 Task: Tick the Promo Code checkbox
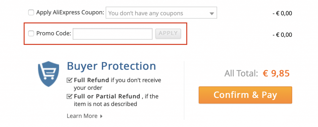[x=31, y=33]
